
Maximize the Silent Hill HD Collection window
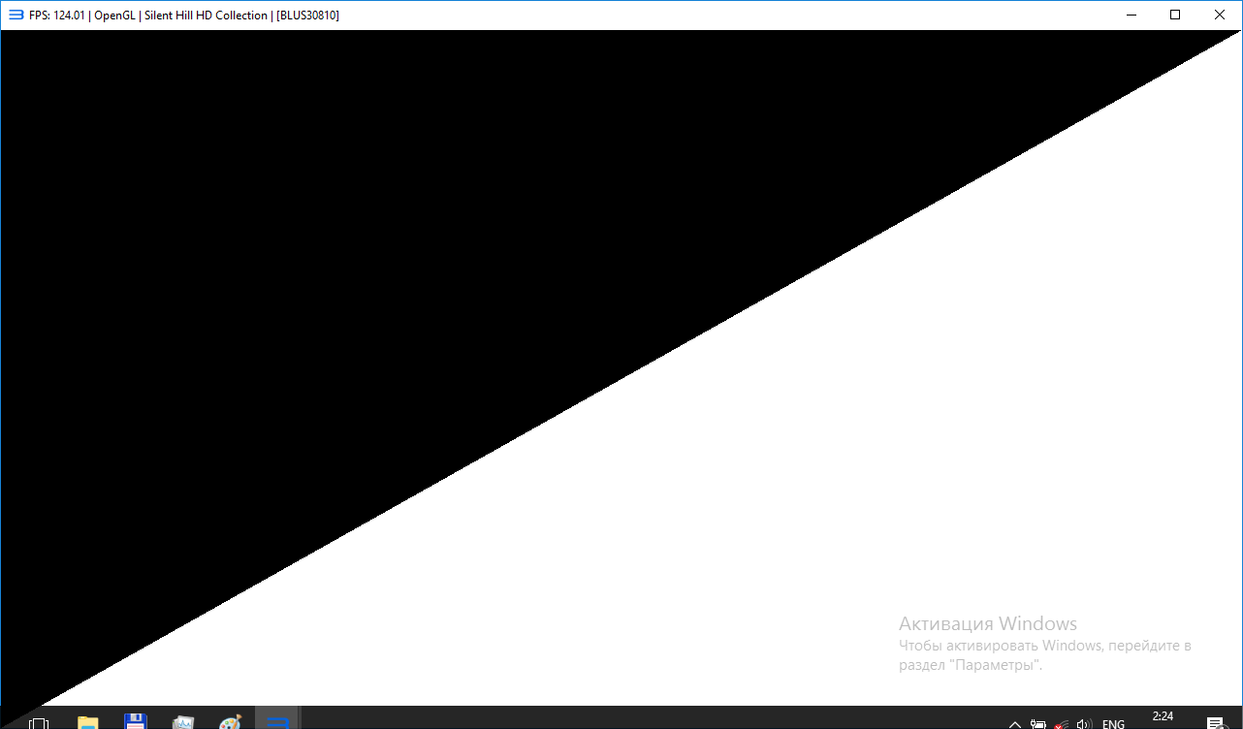pos(1175,15)
